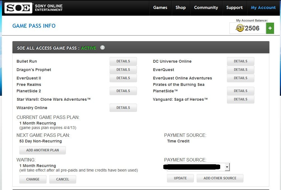The image size is (281, 190).
Task: Click the PlanetSide 2 game name
Action: [x=29, y=91]
